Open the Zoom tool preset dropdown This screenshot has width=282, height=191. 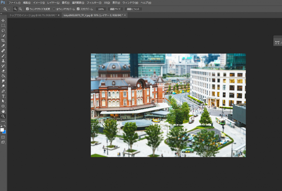(6, 9)
